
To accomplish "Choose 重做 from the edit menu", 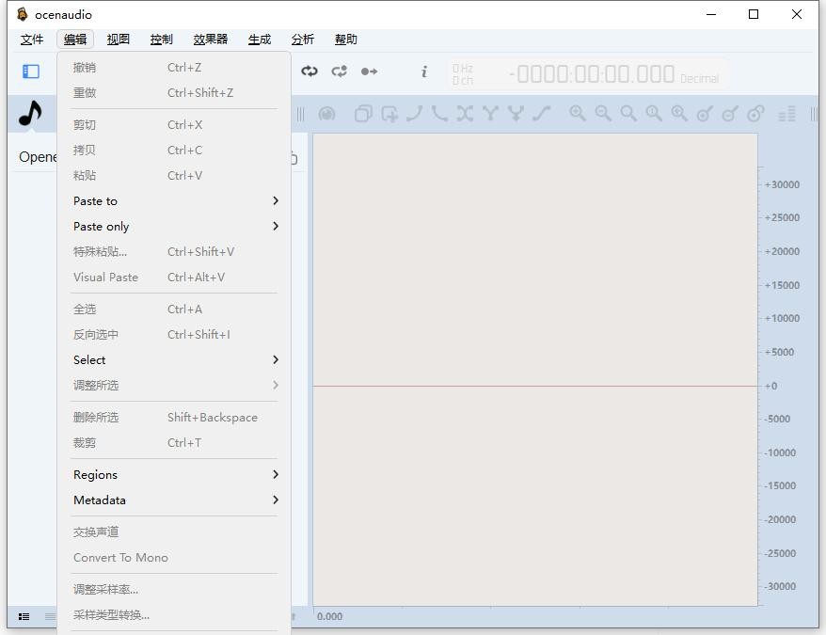I will point(174,93).
